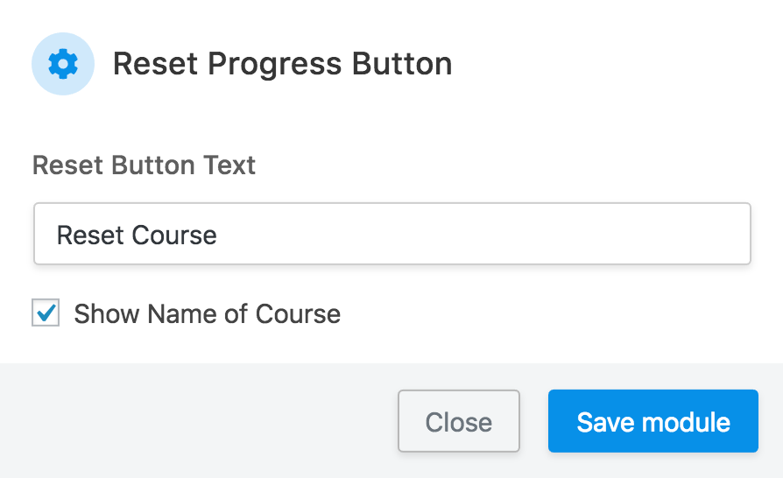Click the Show Name of Course label
The height and width of the screenshot is (478, 783).
[207, 313]
